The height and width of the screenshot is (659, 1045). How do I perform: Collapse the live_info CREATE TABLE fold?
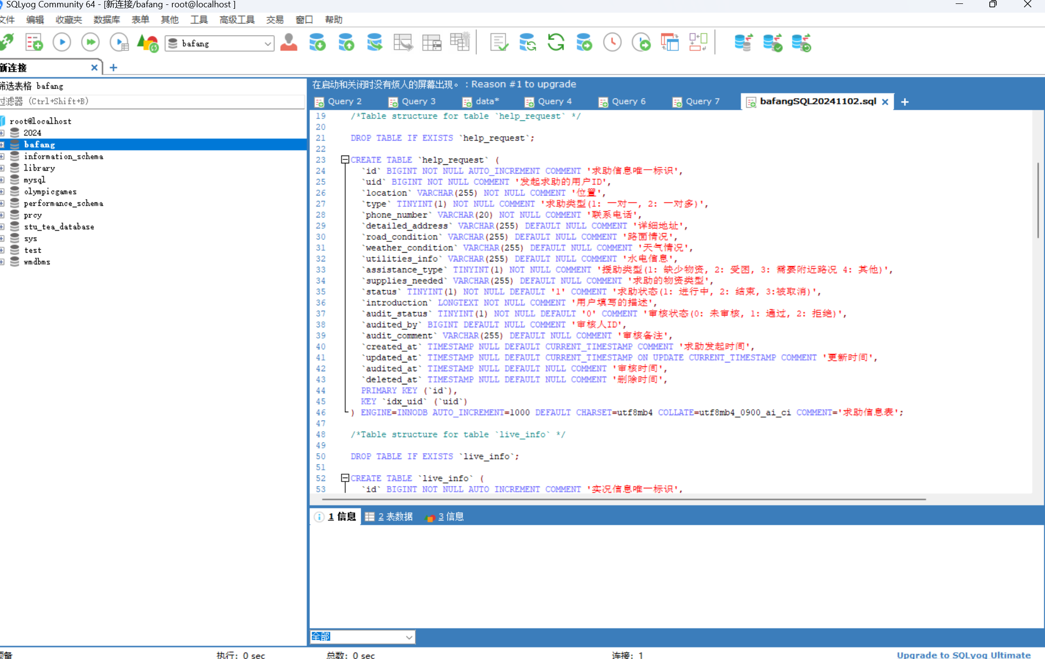click(x=345, y=478)
